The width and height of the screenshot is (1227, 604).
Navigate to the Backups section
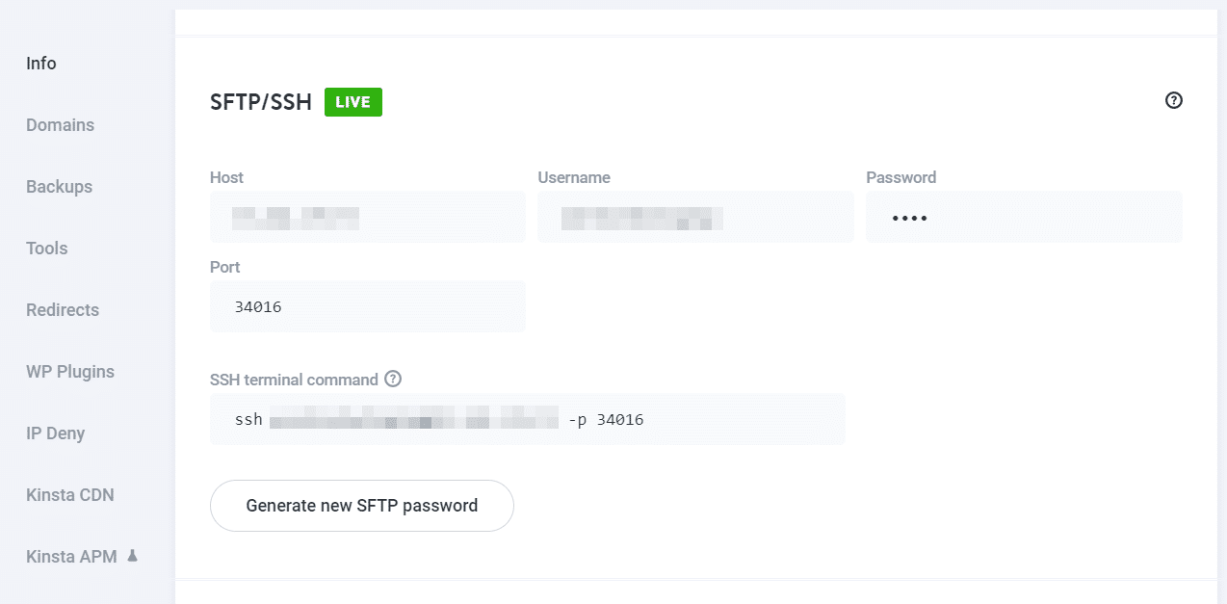[59, 186]
